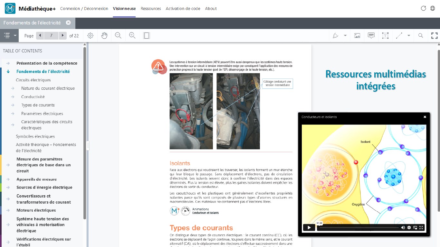Open Activité théorique – Fondements de l'électricité
The width and height of the screenshot is (440, 247).
click(x=46, y=148)
